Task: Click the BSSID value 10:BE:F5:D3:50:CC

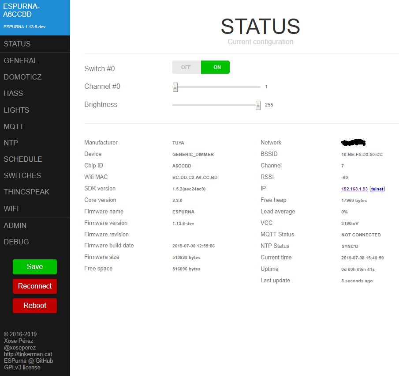Action: pos(362,154)
